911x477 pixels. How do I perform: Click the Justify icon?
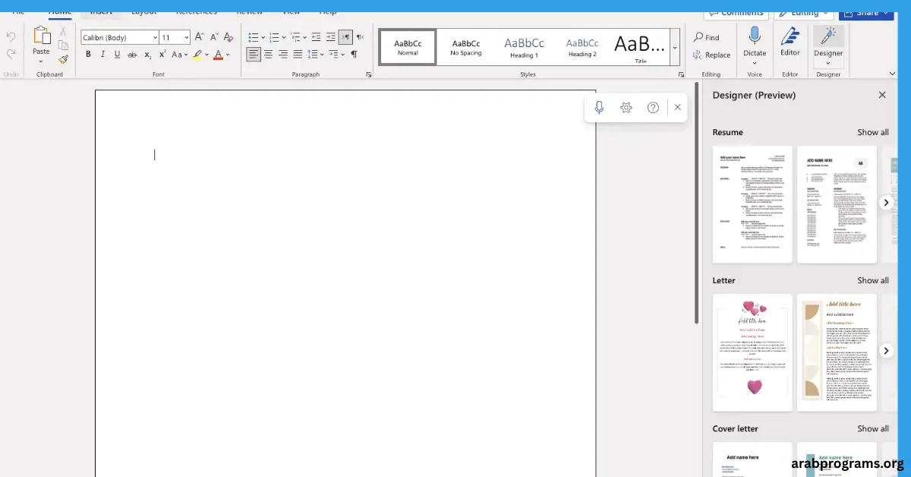[x=297, y=54]
